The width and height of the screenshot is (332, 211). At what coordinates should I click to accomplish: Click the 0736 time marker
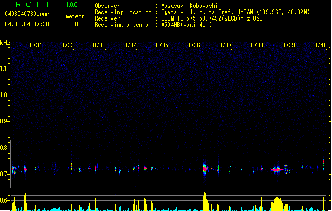(x=194, y=45)
